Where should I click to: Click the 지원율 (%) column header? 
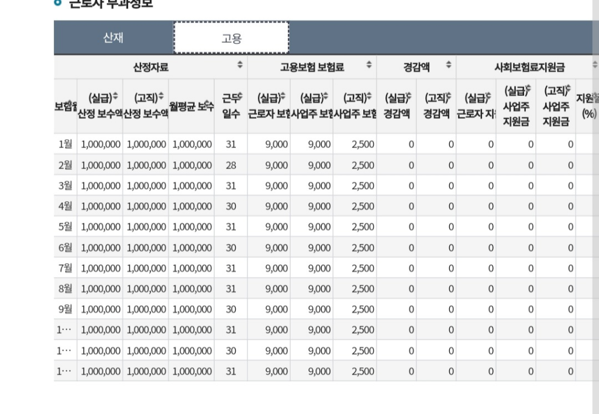588,105
